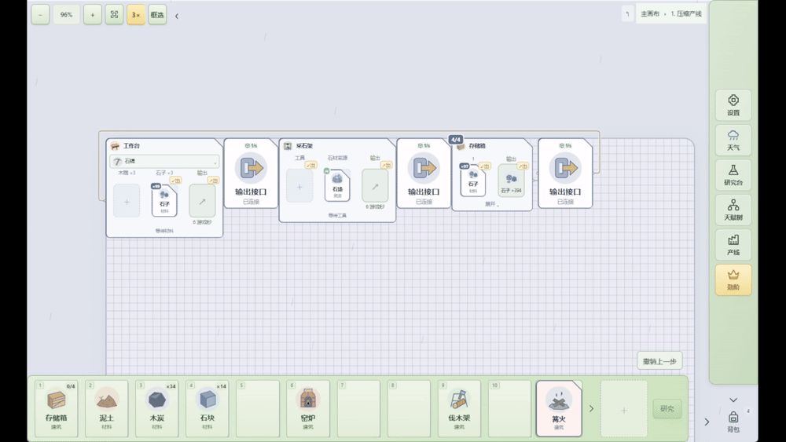This screenshot has width=786, height=442.
Task: Click 等待工具 status in 采石架
Action: (x=337, y=215)
